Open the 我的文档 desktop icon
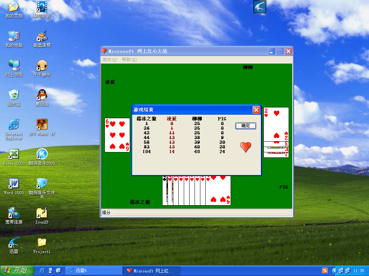Image resolution: width=369 pixels, height=276 pixels. click(x=14, y=9)
